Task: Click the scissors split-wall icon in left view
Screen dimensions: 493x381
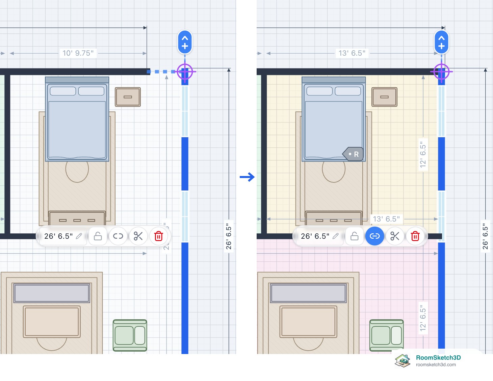Action: click(138, 236)
